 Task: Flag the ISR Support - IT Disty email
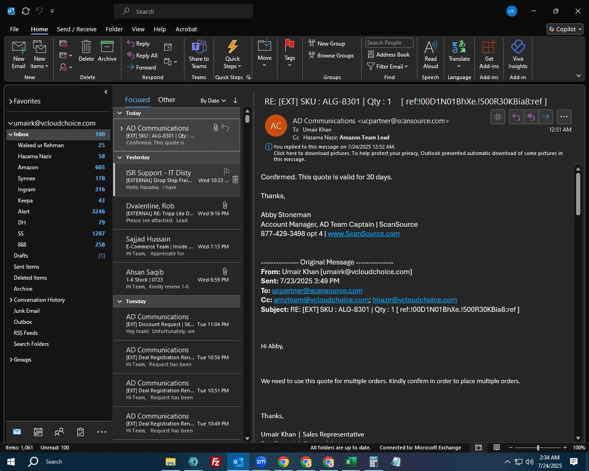tap(226, 172)
